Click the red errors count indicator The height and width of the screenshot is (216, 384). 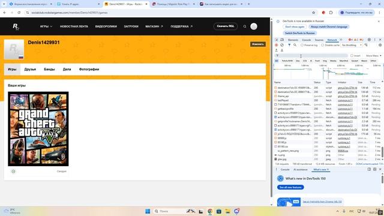click(350, 40)
